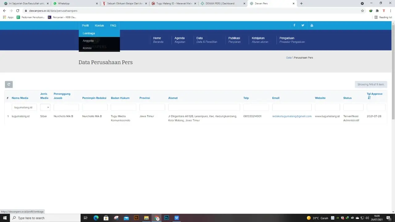Click redaksitugumalang@gmail.com email link
The width and height of the screenshot is (395, 222).
(292, 116)
